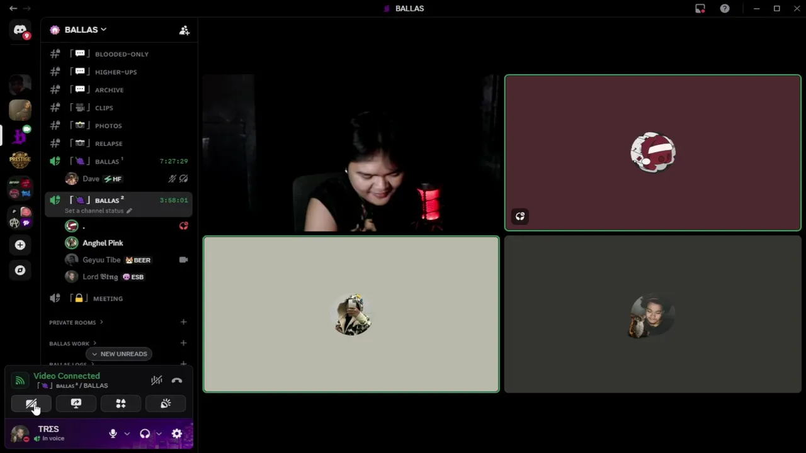Mute the microphone

(x=113, y=433)
